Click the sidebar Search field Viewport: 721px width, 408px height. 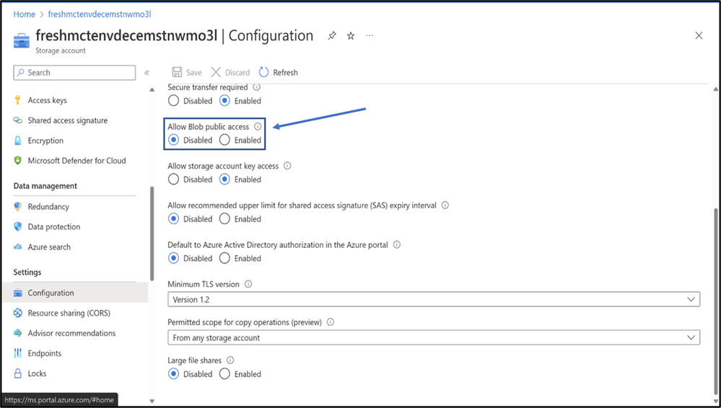(74, 73)
